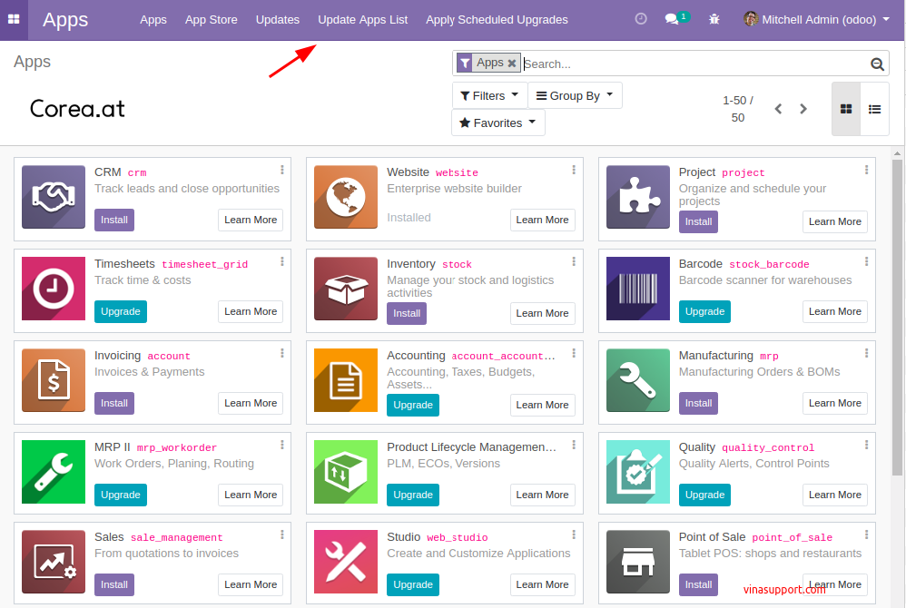Open the App Store menu item
Image resolution: width=906 pixels, height=608 pixels.
point(211,20)
